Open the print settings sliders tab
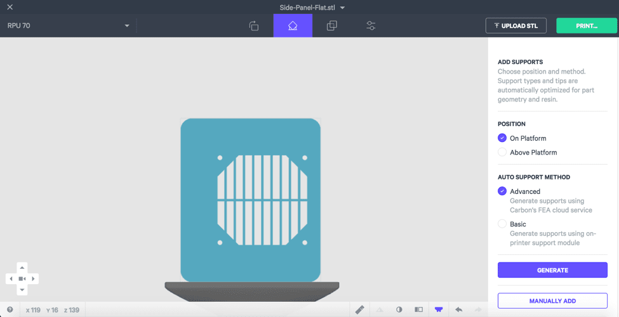 click(371, 25)
